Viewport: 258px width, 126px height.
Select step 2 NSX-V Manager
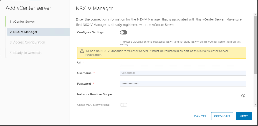pos(38,32)
